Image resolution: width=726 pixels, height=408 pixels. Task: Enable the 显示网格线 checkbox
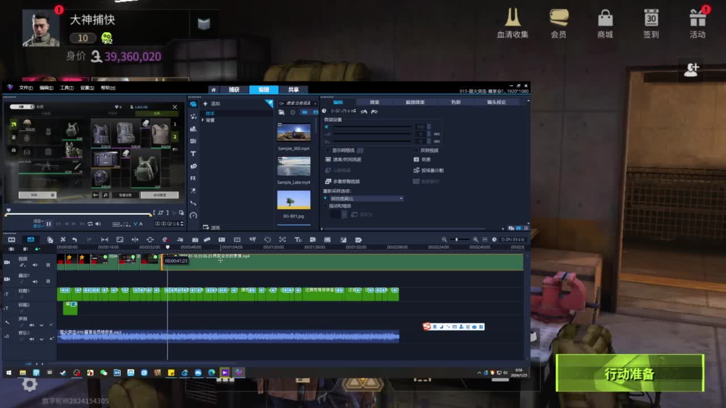328,151
